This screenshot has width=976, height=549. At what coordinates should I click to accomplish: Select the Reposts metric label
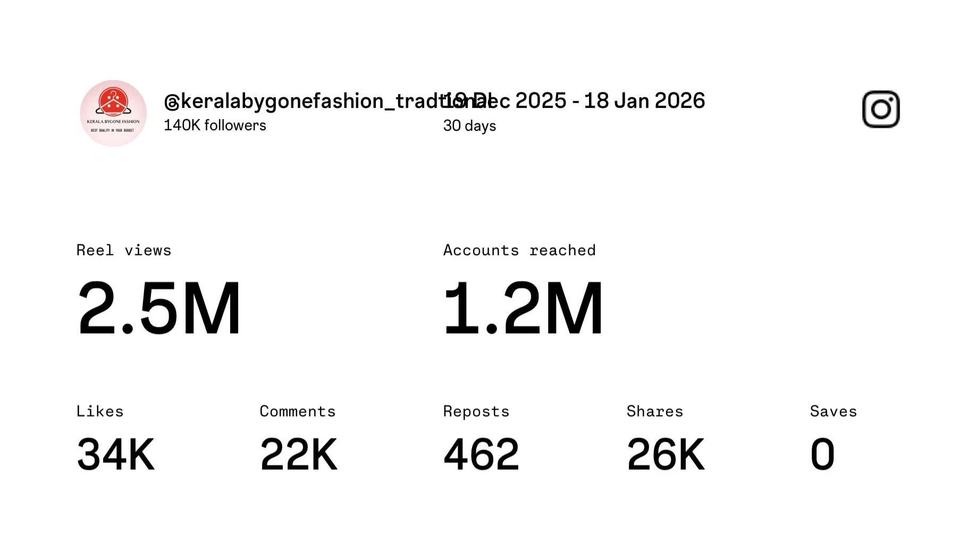(x=476, y=411)
